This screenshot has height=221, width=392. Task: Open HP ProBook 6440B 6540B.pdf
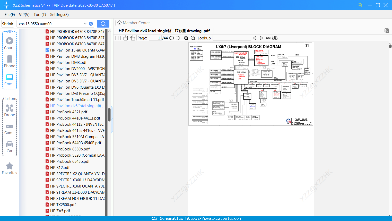[73, 143]
